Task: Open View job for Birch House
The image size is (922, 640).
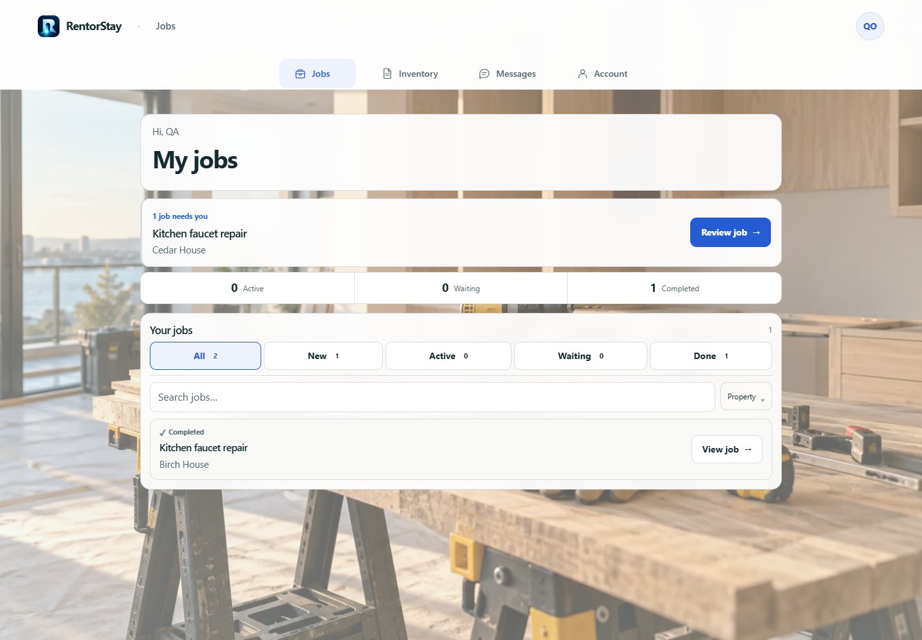Action: tap(727, 449)
